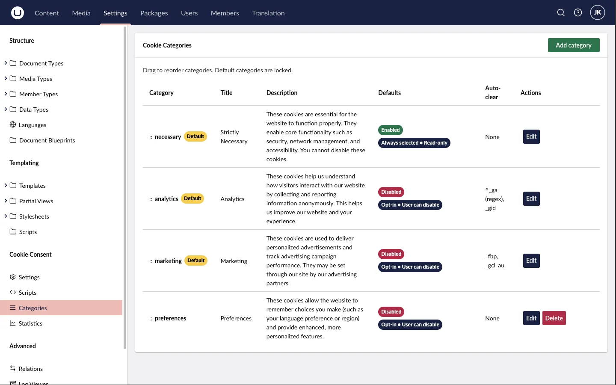The width and height of the screenshot is (616, 385).
Task: Grab the preferences row drag handle
Action: tap(151, 319)
